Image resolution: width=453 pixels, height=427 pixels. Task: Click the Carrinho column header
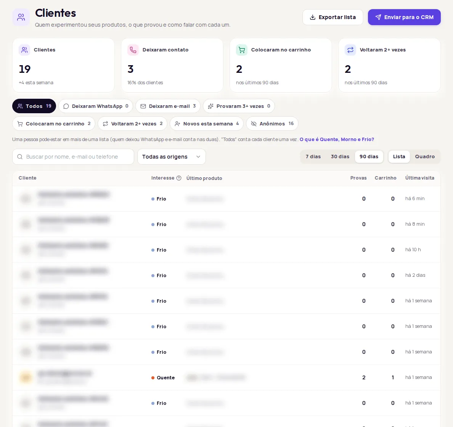386,178
